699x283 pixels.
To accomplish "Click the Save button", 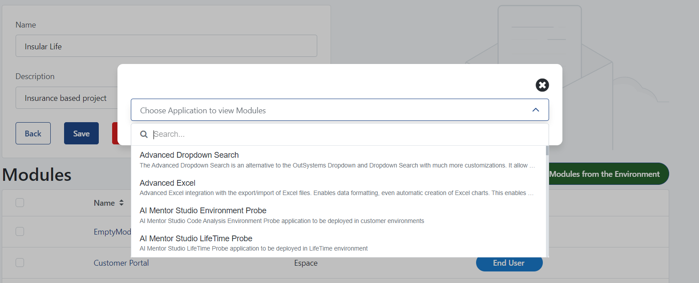I will [81, 133].
